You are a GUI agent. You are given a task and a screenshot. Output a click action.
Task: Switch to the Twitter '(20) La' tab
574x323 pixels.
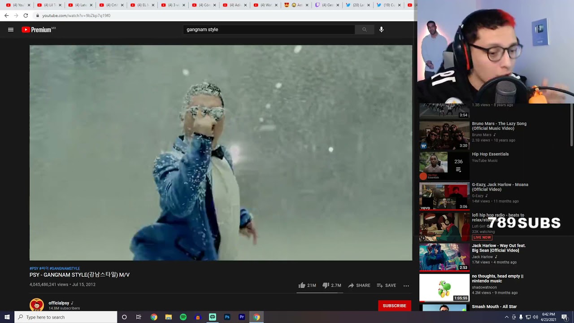pyautogui.click(x=358, y=5)
